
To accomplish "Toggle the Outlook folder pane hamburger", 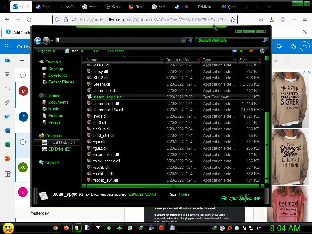I will coord(22,62).
